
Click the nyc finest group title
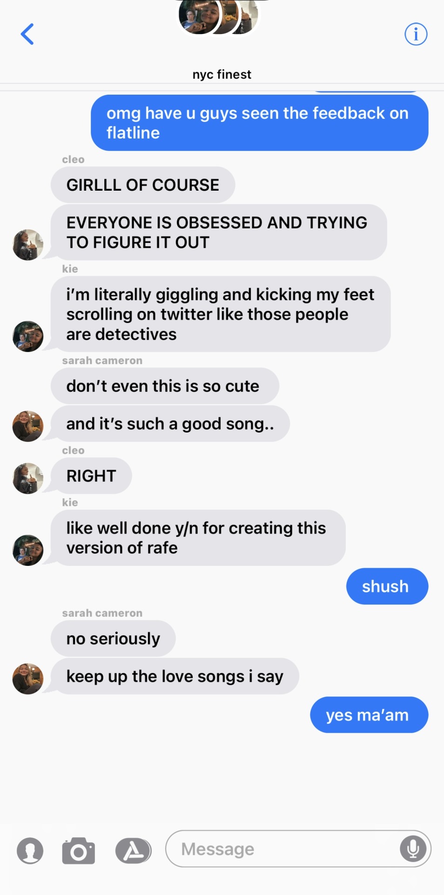tap(222, 75)
